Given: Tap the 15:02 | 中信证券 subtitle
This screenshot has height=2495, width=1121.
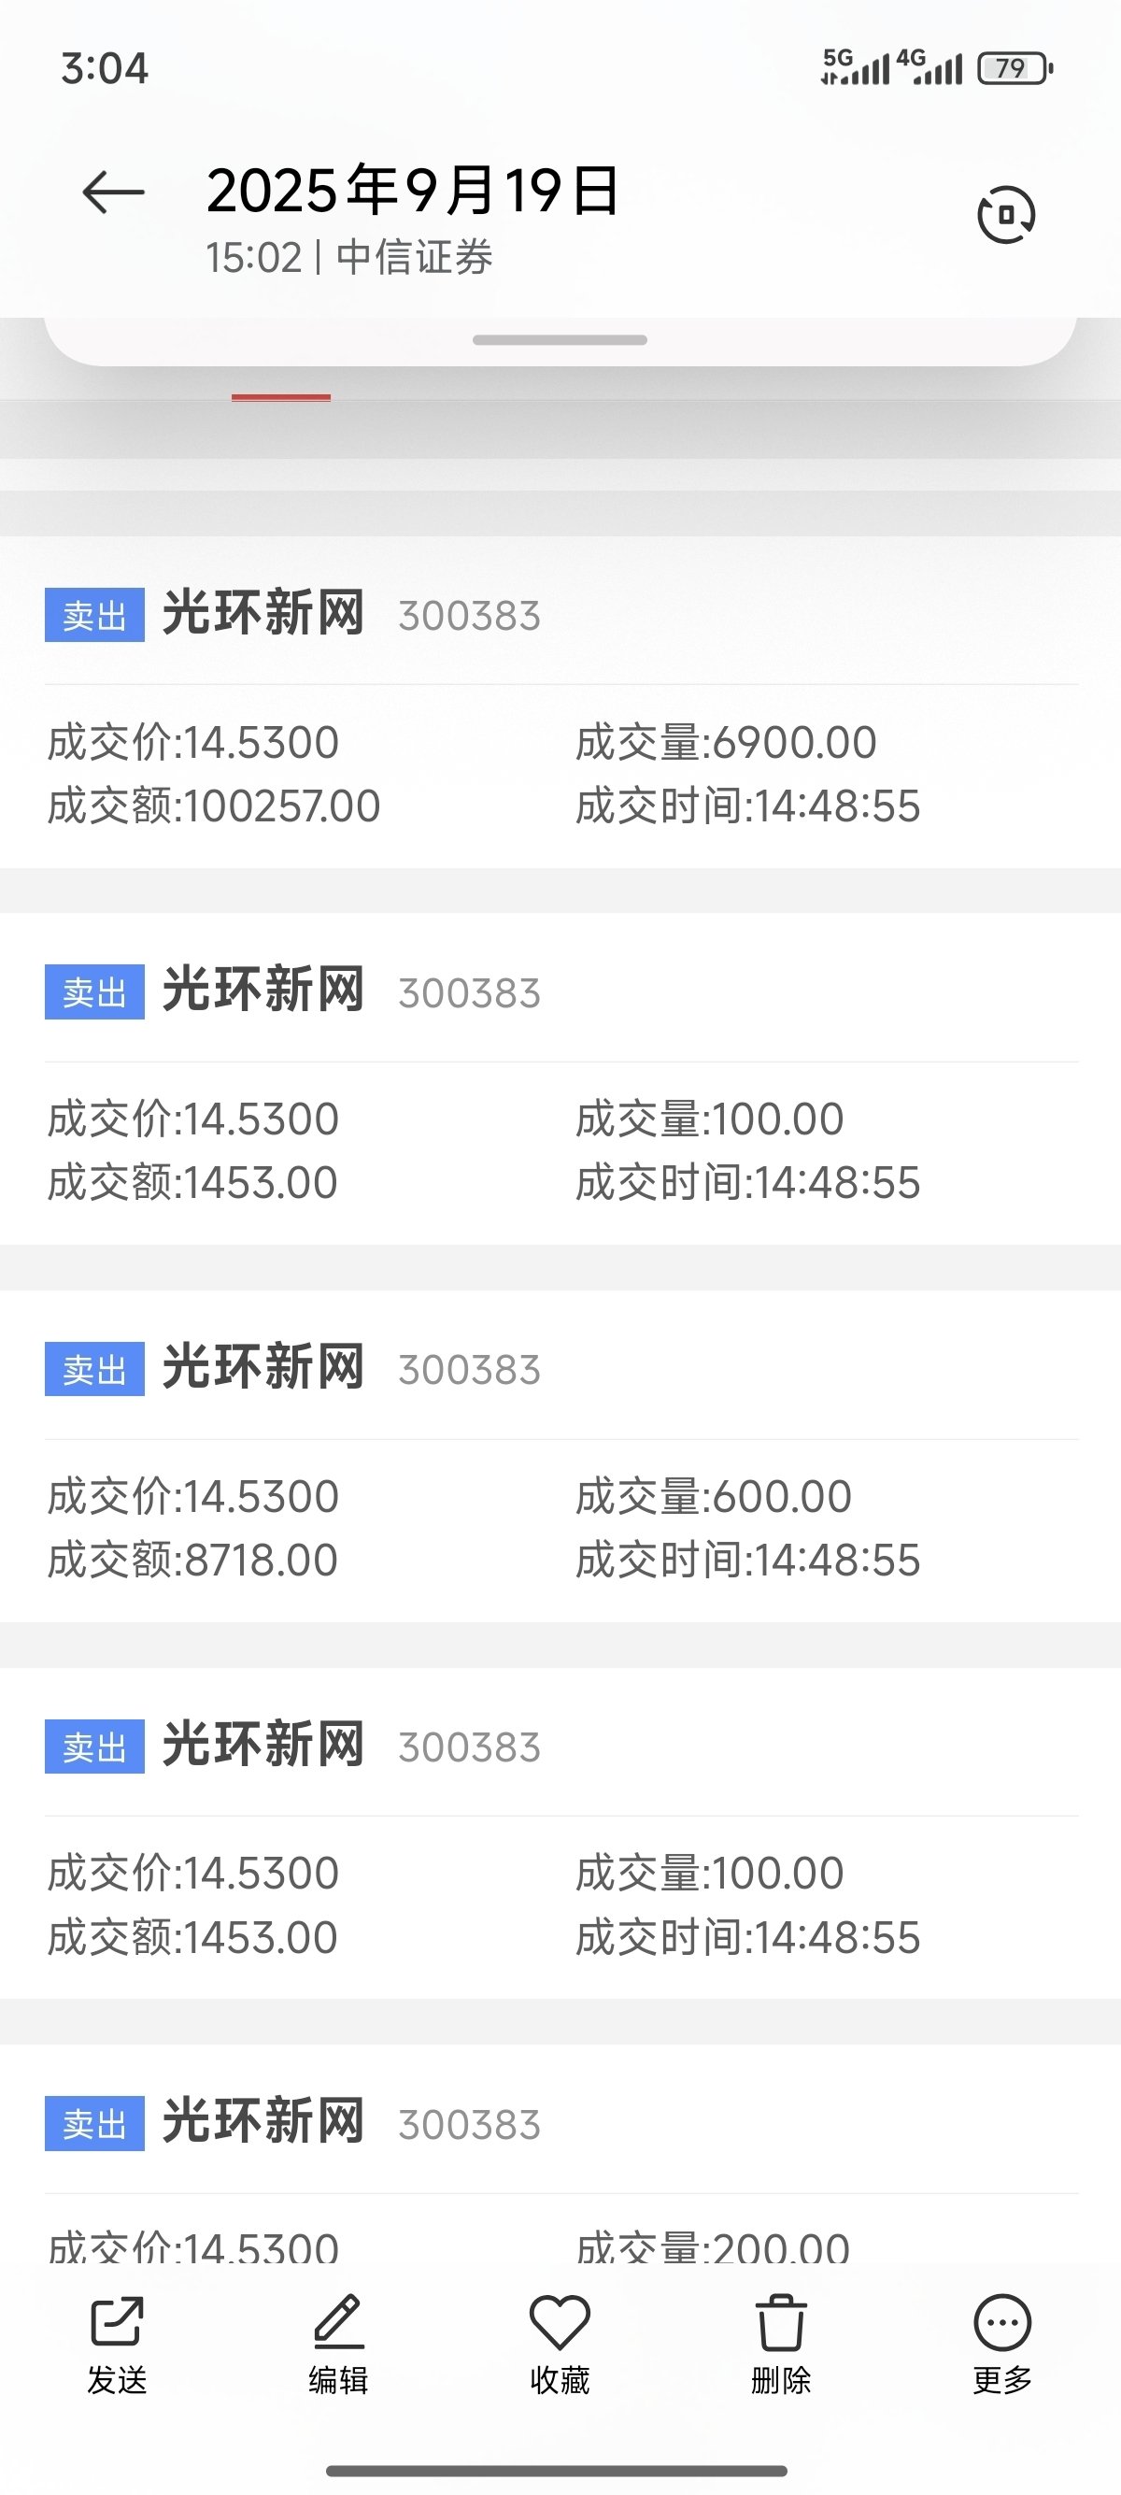Looking at the screenshot, I should coord(349,258).
